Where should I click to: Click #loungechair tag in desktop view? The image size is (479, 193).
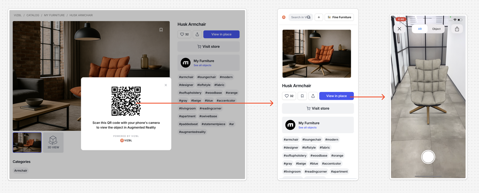(x=206, y=77)
